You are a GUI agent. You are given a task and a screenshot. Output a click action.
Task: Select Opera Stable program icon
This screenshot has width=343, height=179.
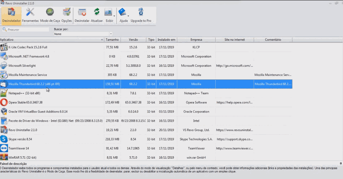tap(4, 102)
